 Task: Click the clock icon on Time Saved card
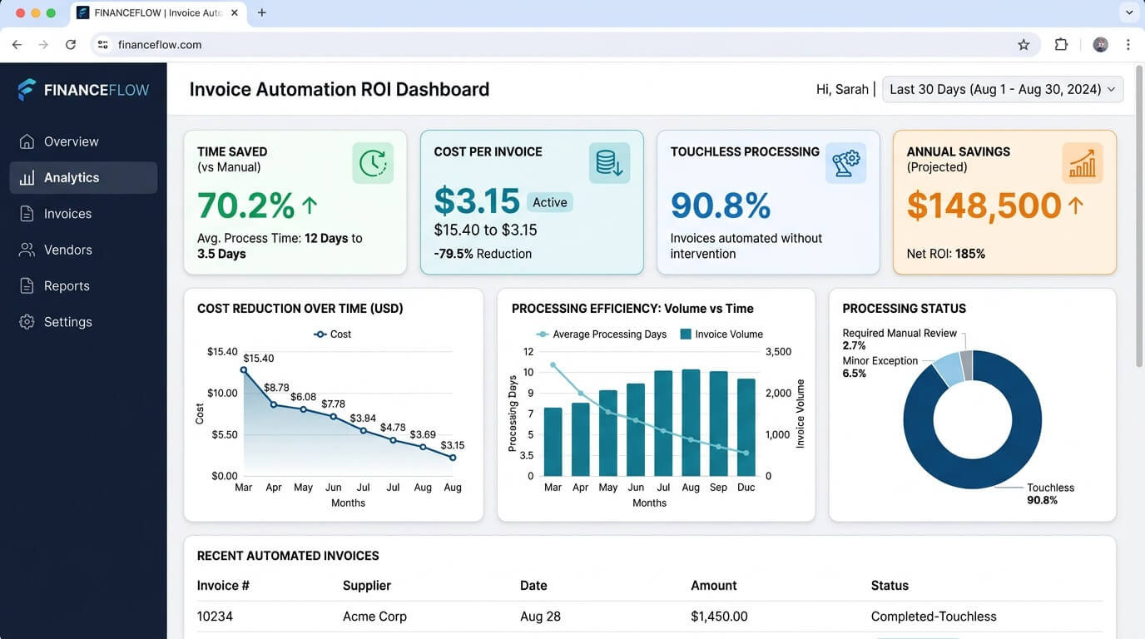[x=372, y=162]
